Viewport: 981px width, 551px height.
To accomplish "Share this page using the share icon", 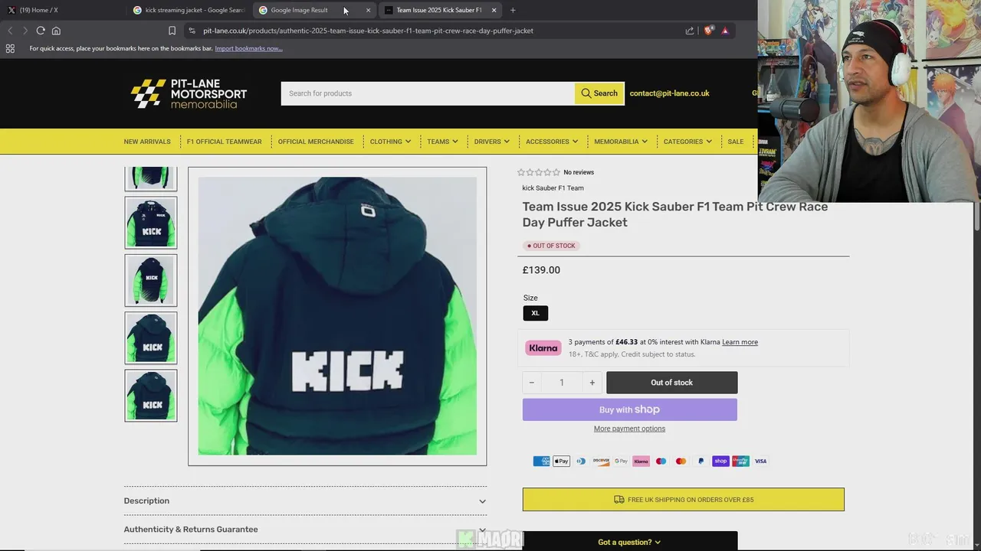I will (x=690, y=31).
